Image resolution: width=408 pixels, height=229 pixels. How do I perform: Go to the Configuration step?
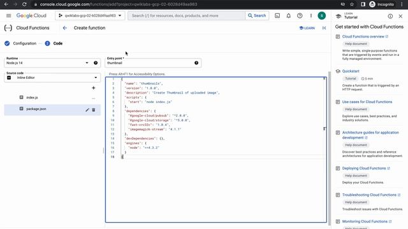(x=20, y=43)
